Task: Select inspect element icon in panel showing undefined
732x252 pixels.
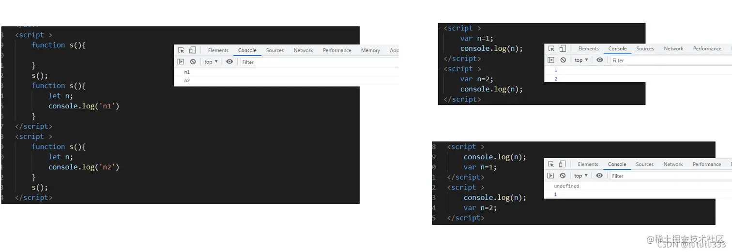Action: [550, 164]
